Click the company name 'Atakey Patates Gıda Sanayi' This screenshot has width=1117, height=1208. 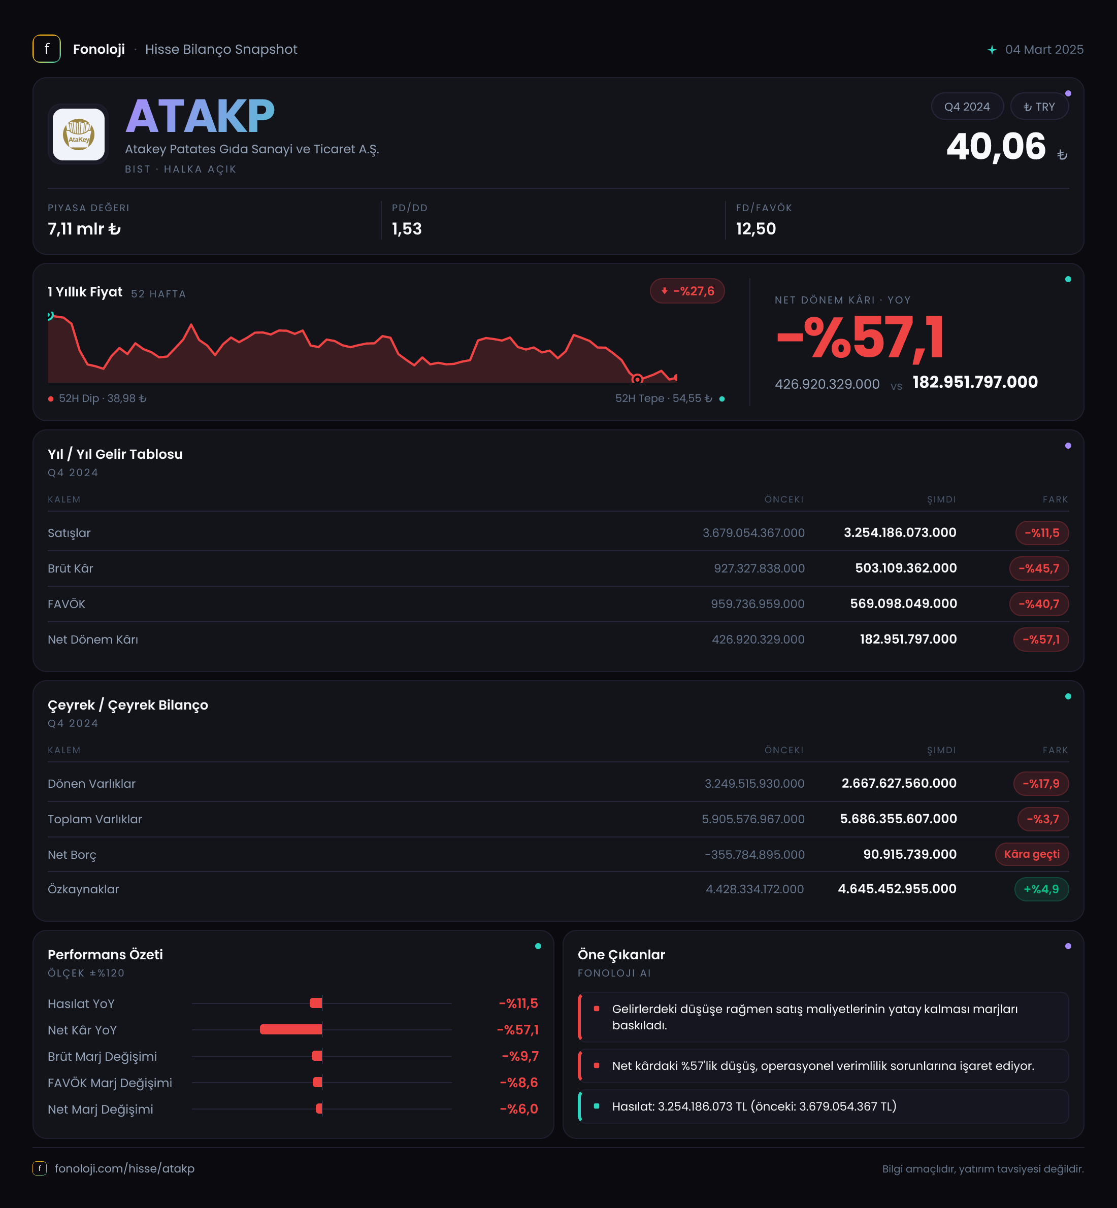coord(252,149)
